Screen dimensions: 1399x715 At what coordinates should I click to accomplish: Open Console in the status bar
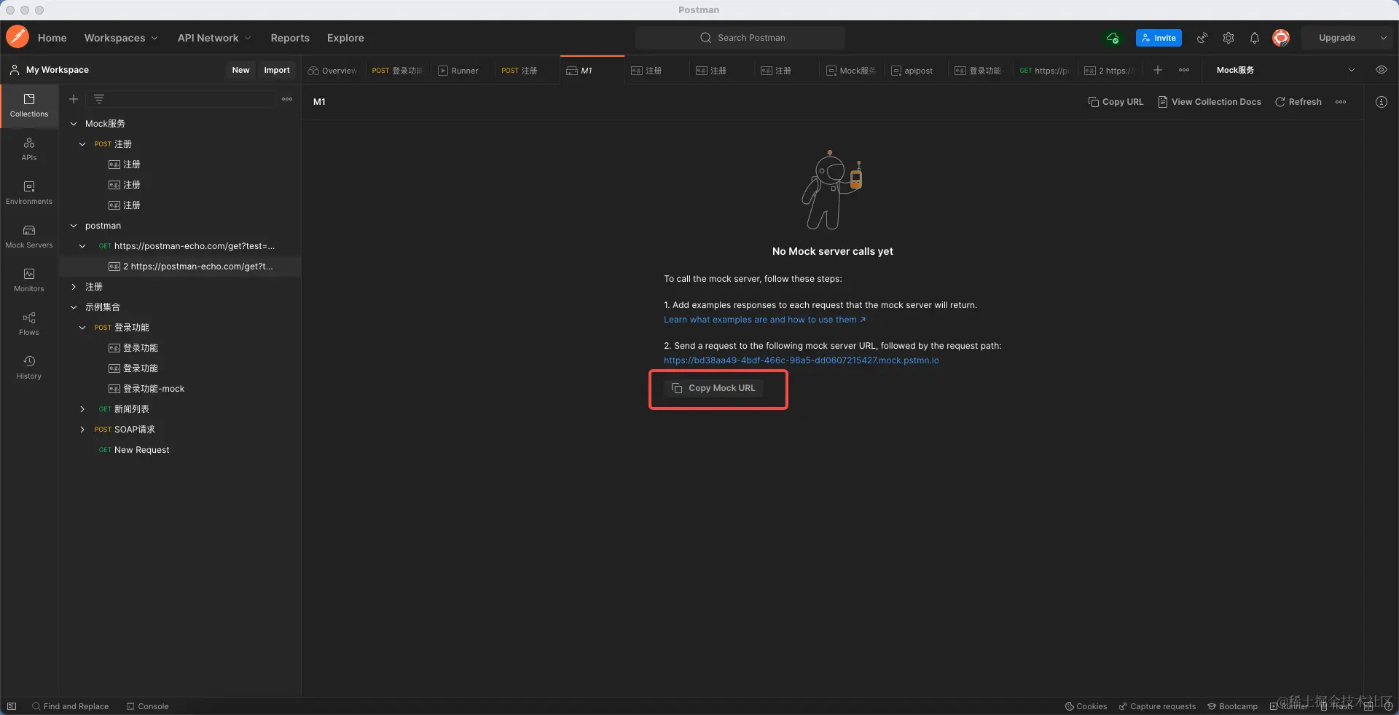click(147, 706)
